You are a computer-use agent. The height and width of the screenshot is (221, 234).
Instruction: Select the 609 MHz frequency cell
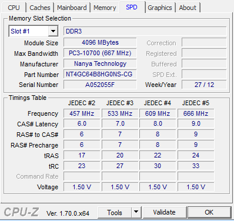click(158, 113)
